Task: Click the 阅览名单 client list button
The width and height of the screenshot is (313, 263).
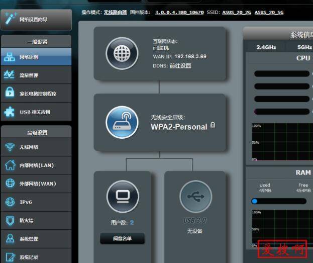Action: click(122, 239)
